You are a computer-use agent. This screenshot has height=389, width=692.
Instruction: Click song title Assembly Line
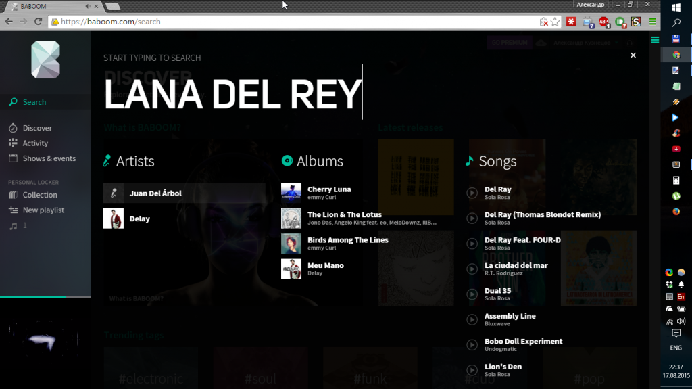pos(510,316)
